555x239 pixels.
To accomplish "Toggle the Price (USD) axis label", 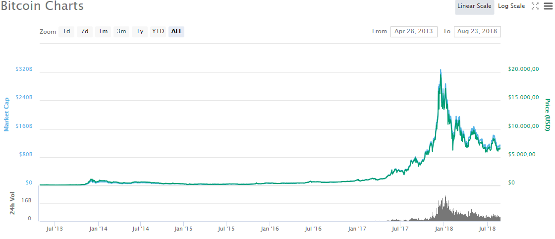I will pyautogui.click(x=548, y=114).
